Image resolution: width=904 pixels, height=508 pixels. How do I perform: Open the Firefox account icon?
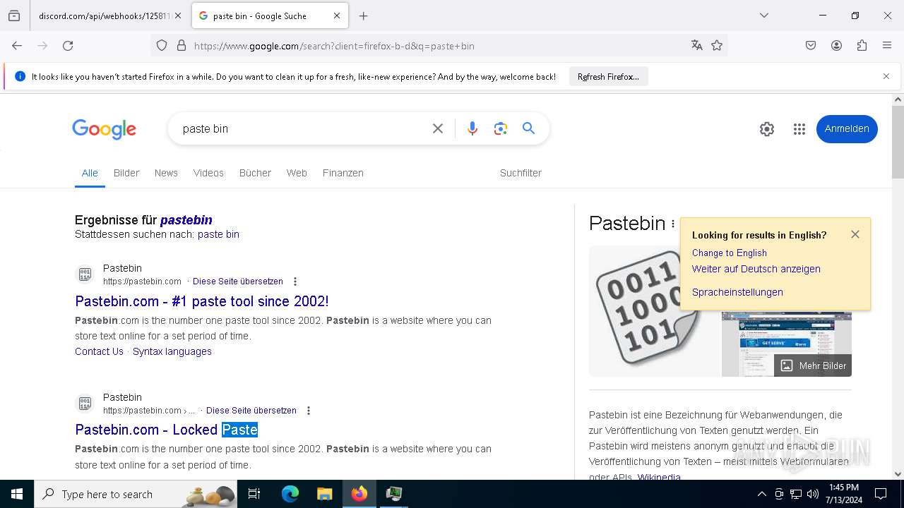[836, 46]
